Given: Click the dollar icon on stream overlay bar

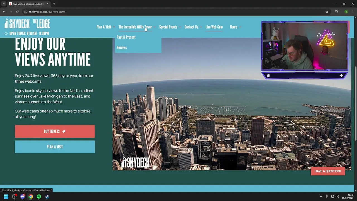Looking at the screenshot, I should tap(268, 76).
